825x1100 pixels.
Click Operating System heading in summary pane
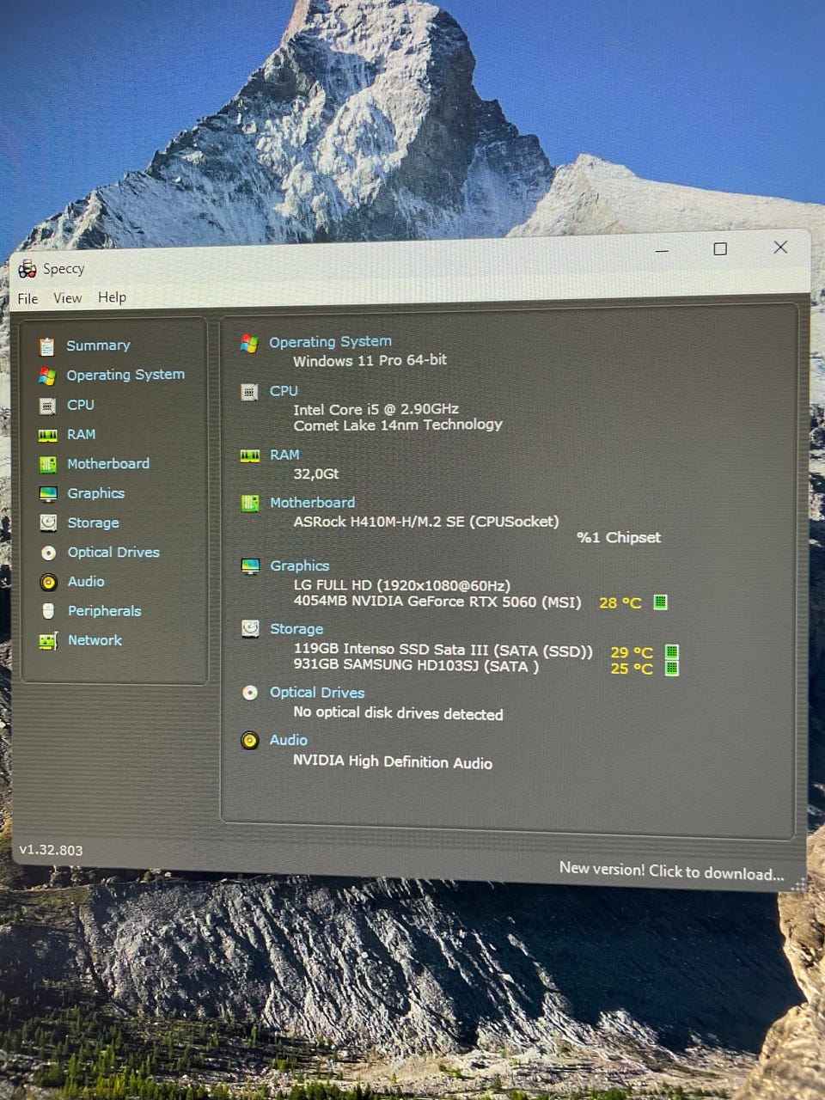pyautogui.click(x=330, y=342)
